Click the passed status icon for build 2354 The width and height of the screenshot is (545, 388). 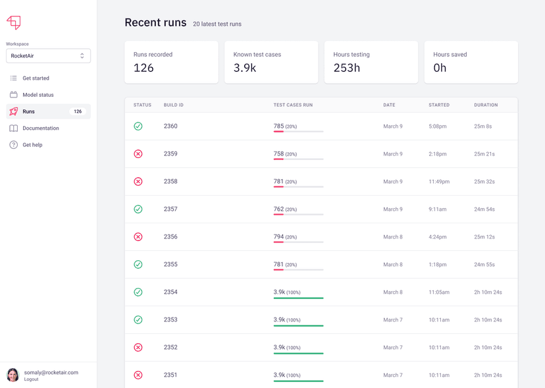click(x=138, y=292)
